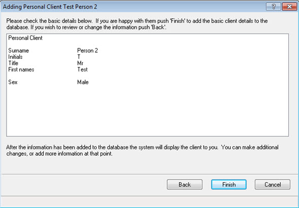This screenshot has height=208, width=299.
Task: Close the dialog with the red X
Action: (x=289, y=7)
